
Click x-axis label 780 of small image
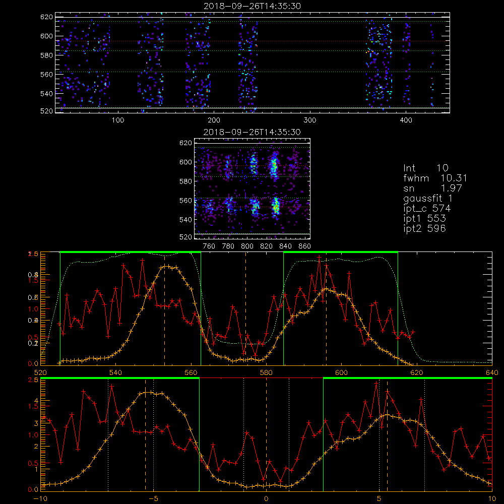point(228,246)
